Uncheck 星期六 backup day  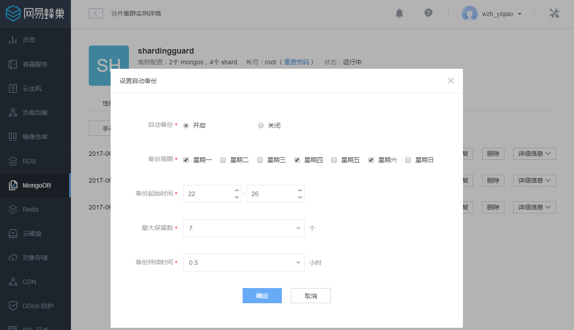tap(371, 160)
